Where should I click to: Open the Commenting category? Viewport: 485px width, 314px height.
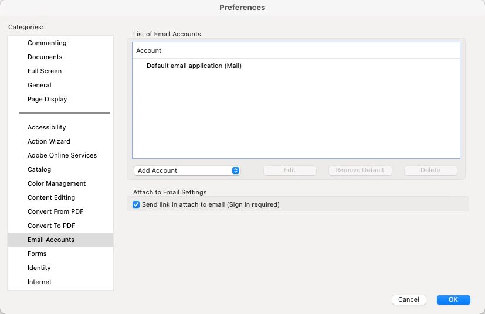[x=47, y=43]
